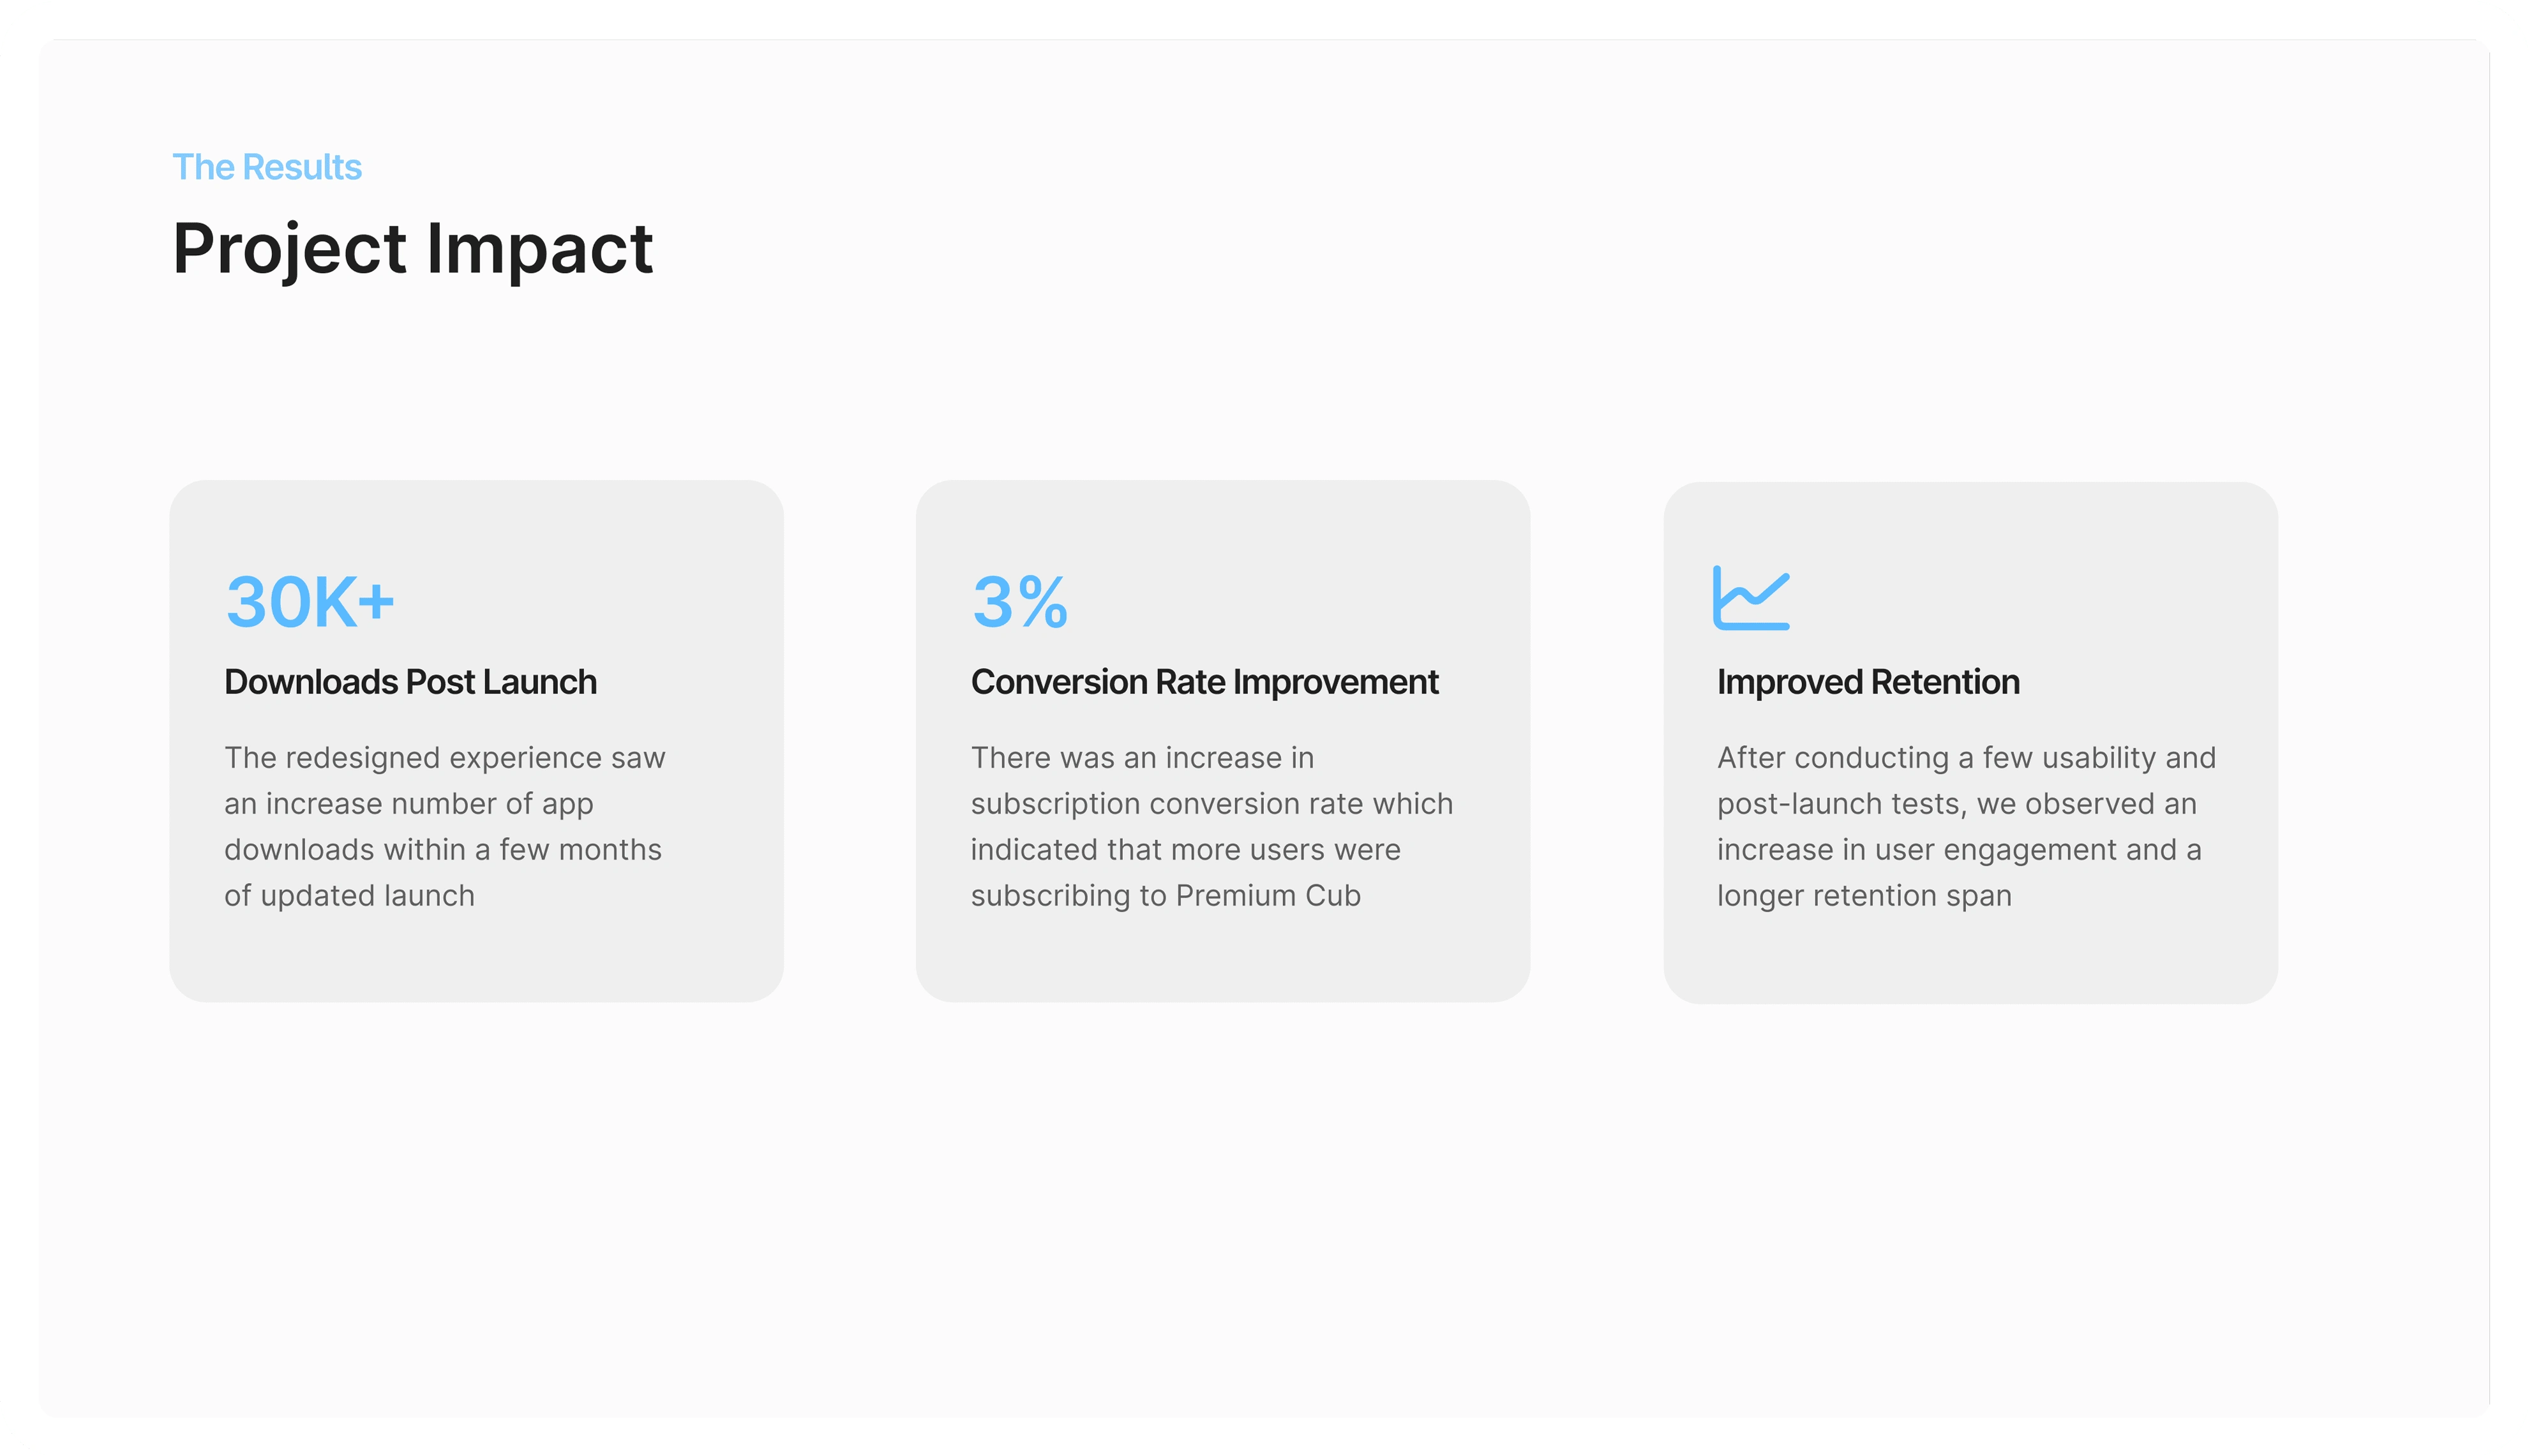This screenshot has height=1456, width=2529.
Task: Click the "30K+" statistic
Action: point(310,602)
